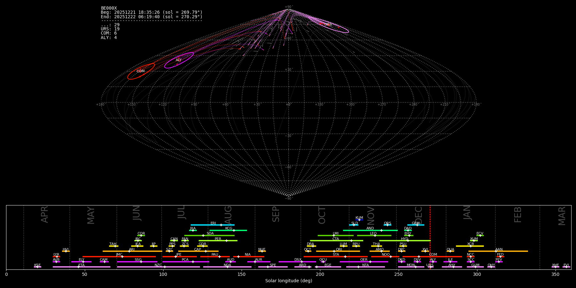The image size is (576, 288).
Task: Click the red COM radiant ellipse on sky map
Action: click(141, 71)
